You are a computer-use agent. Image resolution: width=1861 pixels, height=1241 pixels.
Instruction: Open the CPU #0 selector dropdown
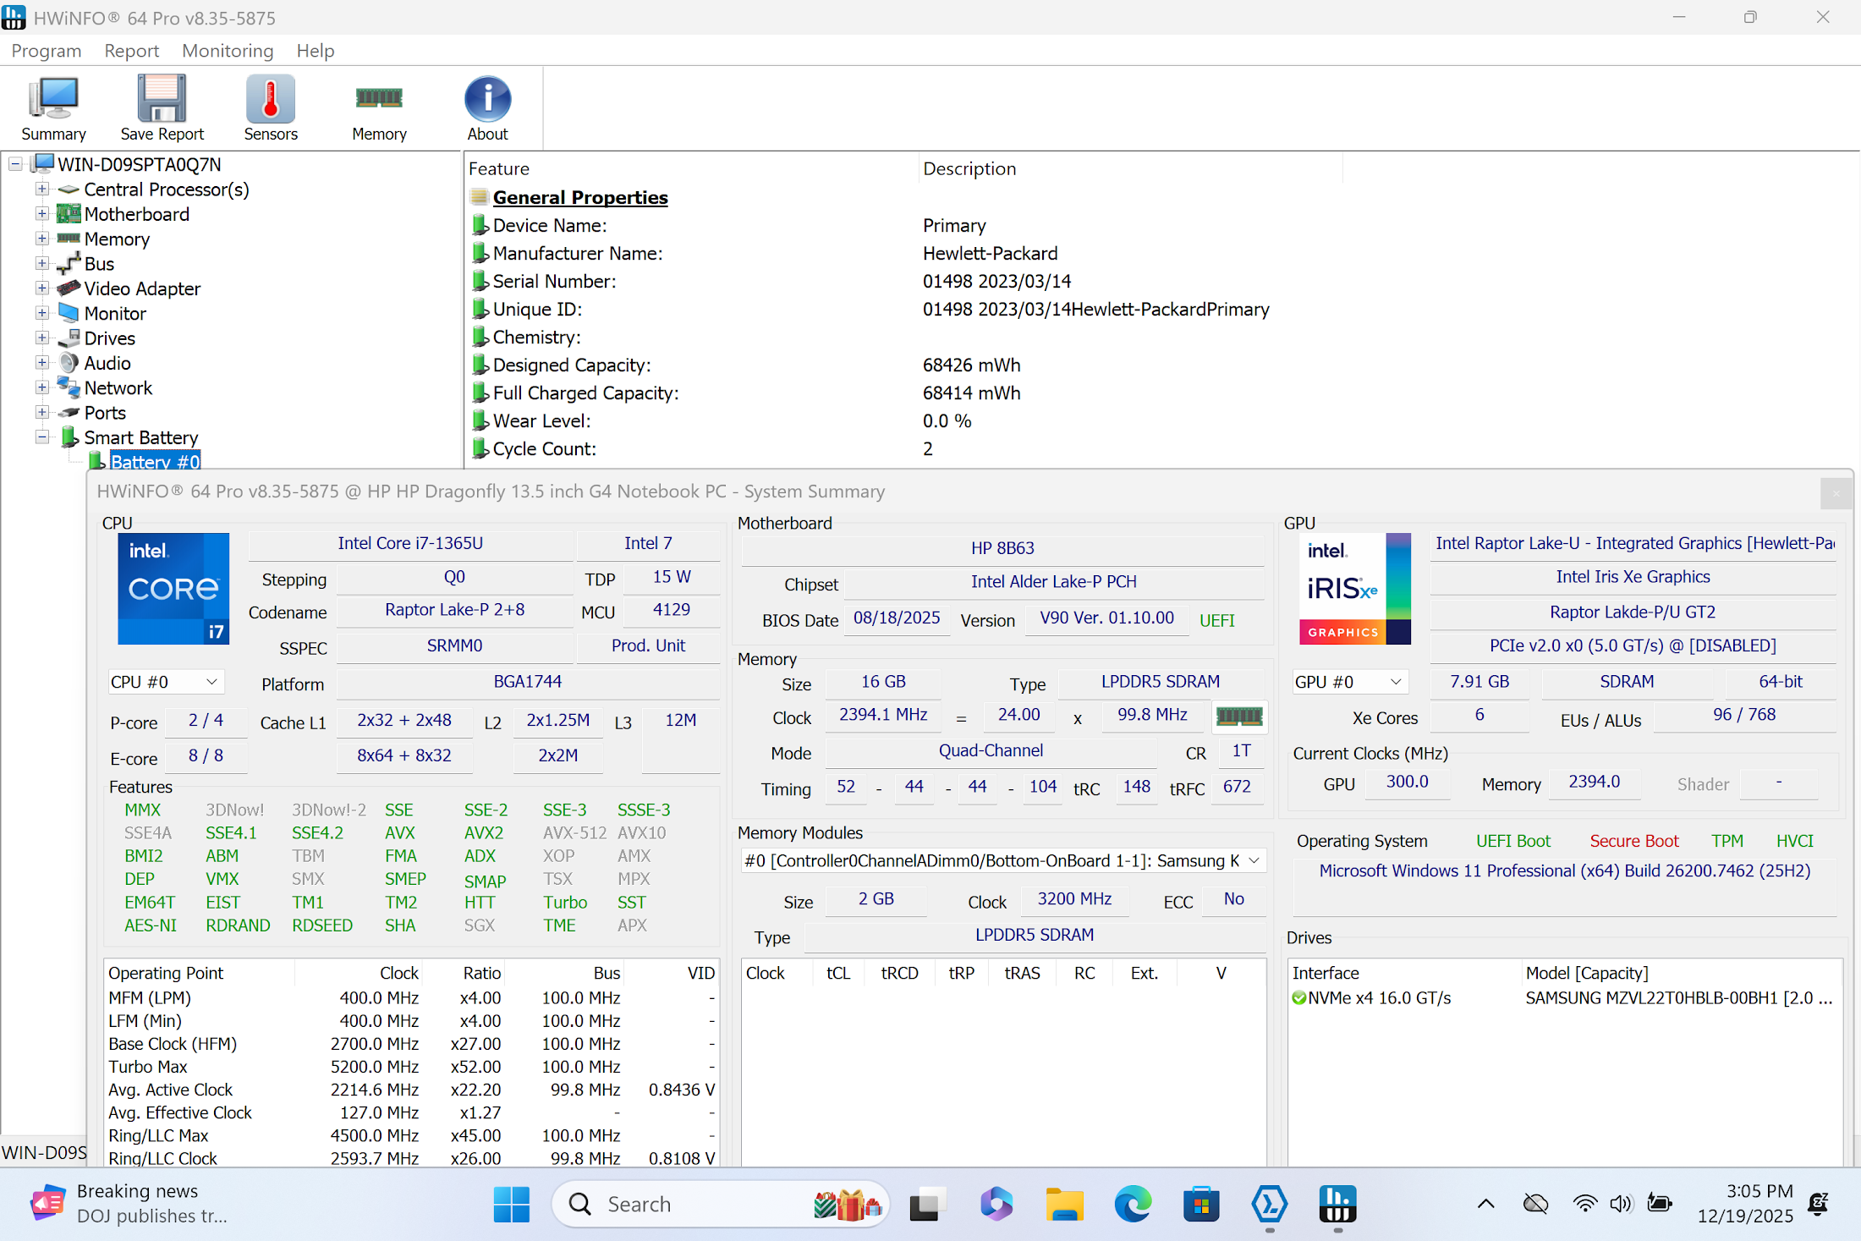pos(165,682)
